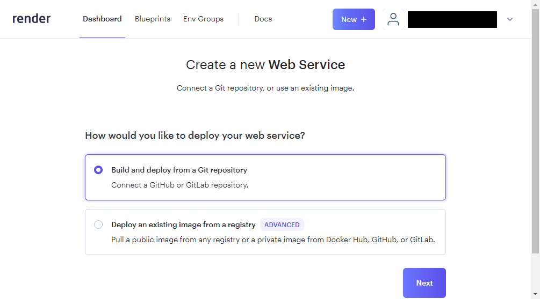
Task: Click the render logo
Action: tap(31, 19)
